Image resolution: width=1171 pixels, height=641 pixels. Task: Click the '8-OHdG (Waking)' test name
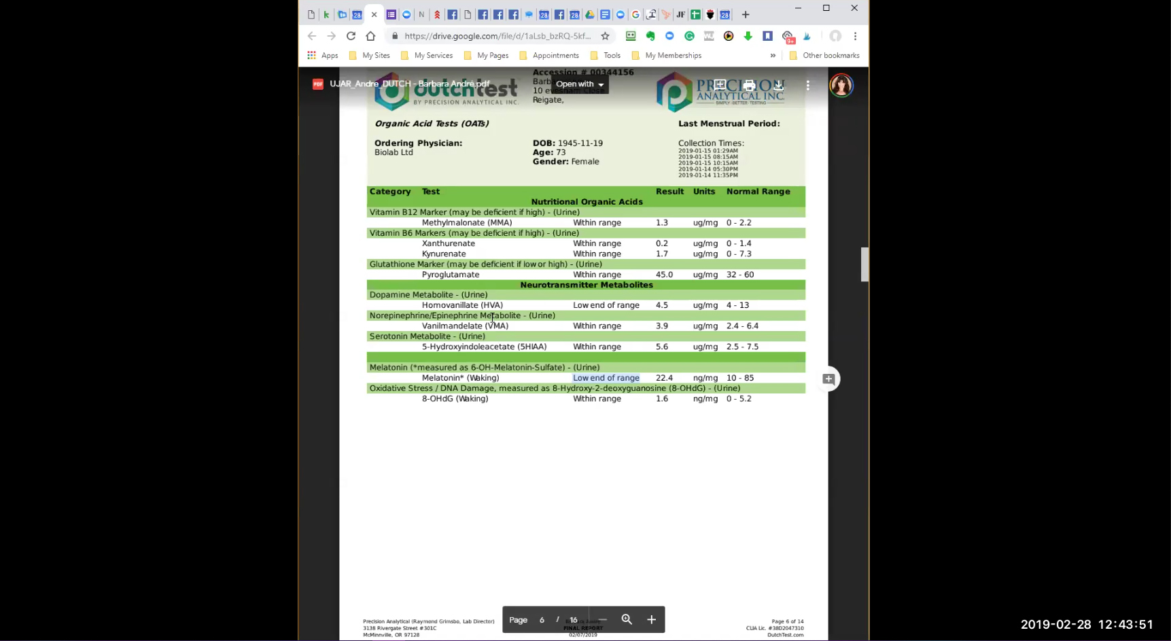455,399
